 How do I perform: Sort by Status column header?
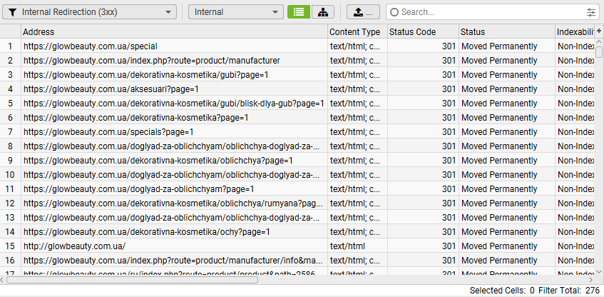pyautogui.click(x=507, y=31)
